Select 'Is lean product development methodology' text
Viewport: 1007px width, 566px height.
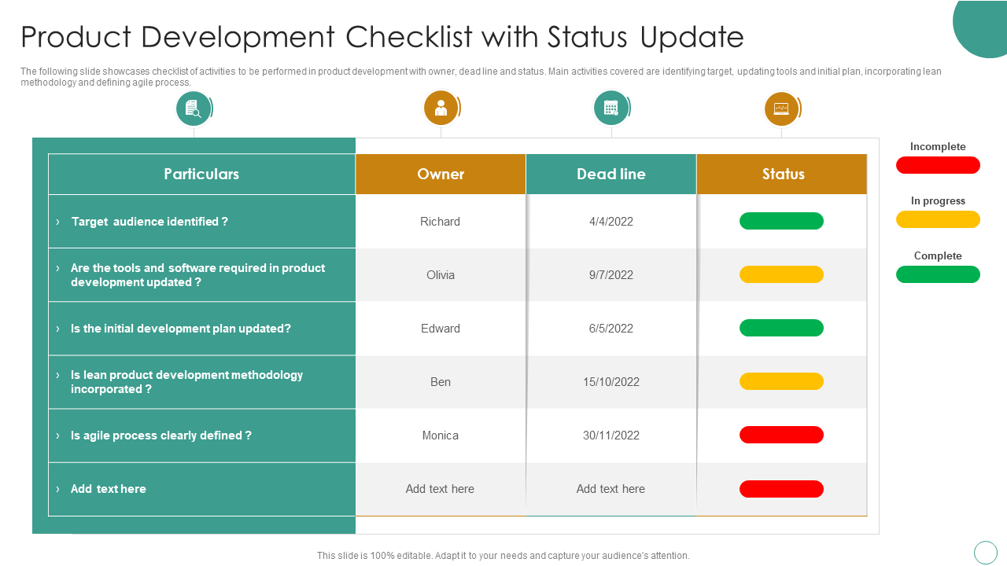pyautogui.click(x=186, y=382)
